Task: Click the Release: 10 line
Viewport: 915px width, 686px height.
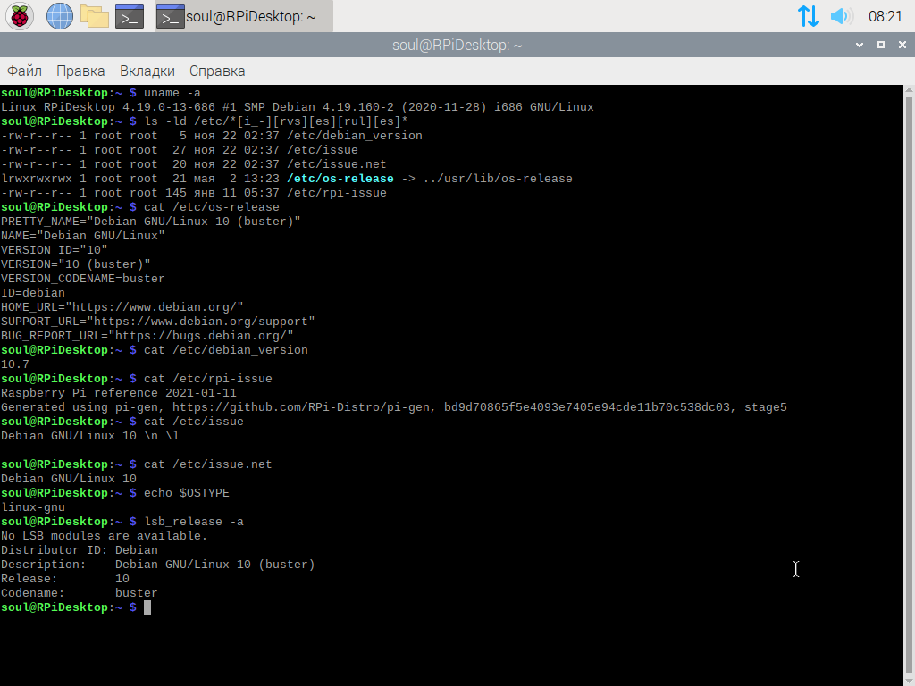Action: pyautogui.click(x=64, y=579)
